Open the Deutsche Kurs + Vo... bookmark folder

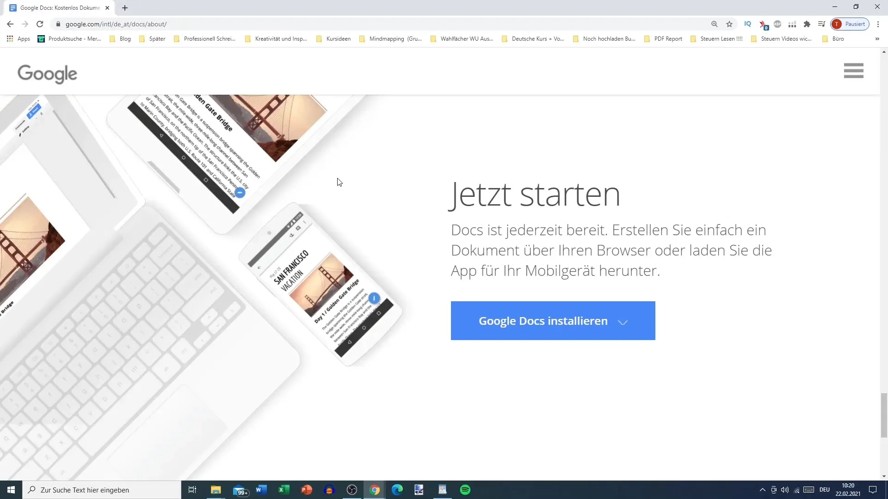pos(533,39)
